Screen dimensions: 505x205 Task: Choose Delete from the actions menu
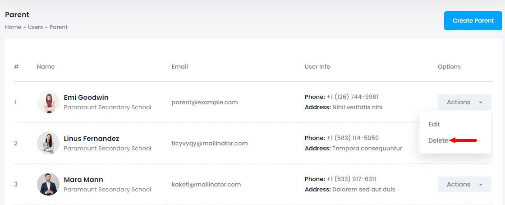(x=438, y=140)
